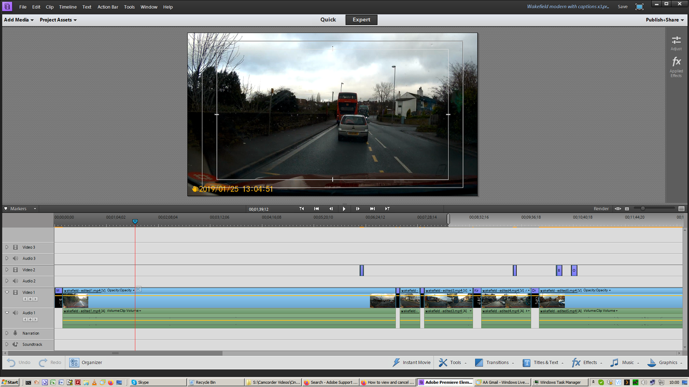Go to beginning of timeline
Screen dimensions: 689x387
317,209
